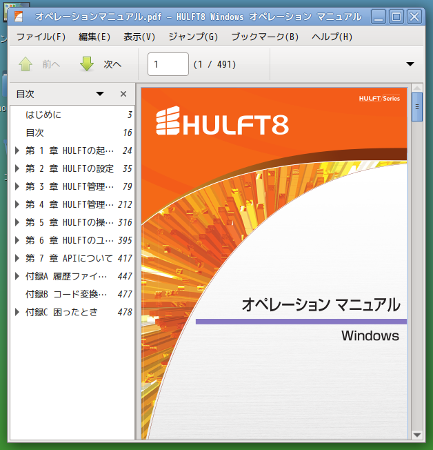Close the document viewer window
This screenshot has width=433, height=450.
click(414, 17)
